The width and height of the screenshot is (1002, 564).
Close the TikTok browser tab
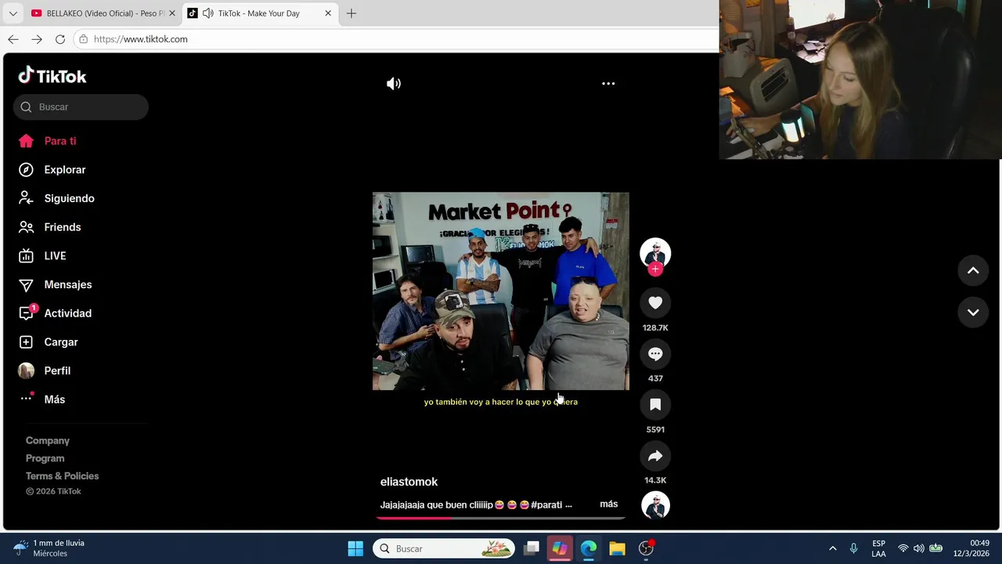coord(328,13)
